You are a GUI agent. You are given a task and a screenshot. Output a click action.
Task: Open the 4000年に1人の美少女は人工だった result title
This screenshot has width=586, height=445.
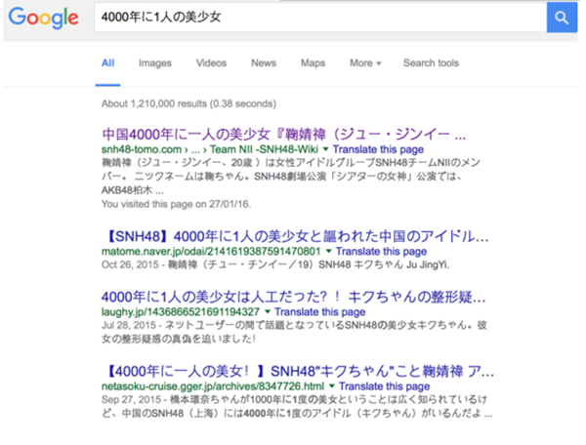tap(293, 298)
